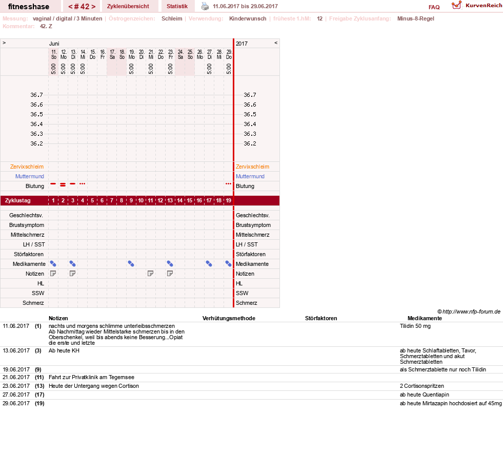Click heavy bleeding mark on 12. June
This screenshot has width=503, height=457.
pos(63,184)
